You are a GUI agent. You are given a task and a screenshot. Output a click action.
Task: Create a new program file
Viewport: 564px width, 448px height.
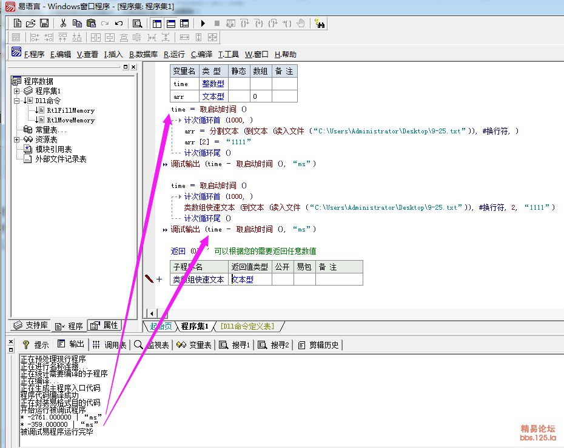pyautogui.click(x=17, y=24)
